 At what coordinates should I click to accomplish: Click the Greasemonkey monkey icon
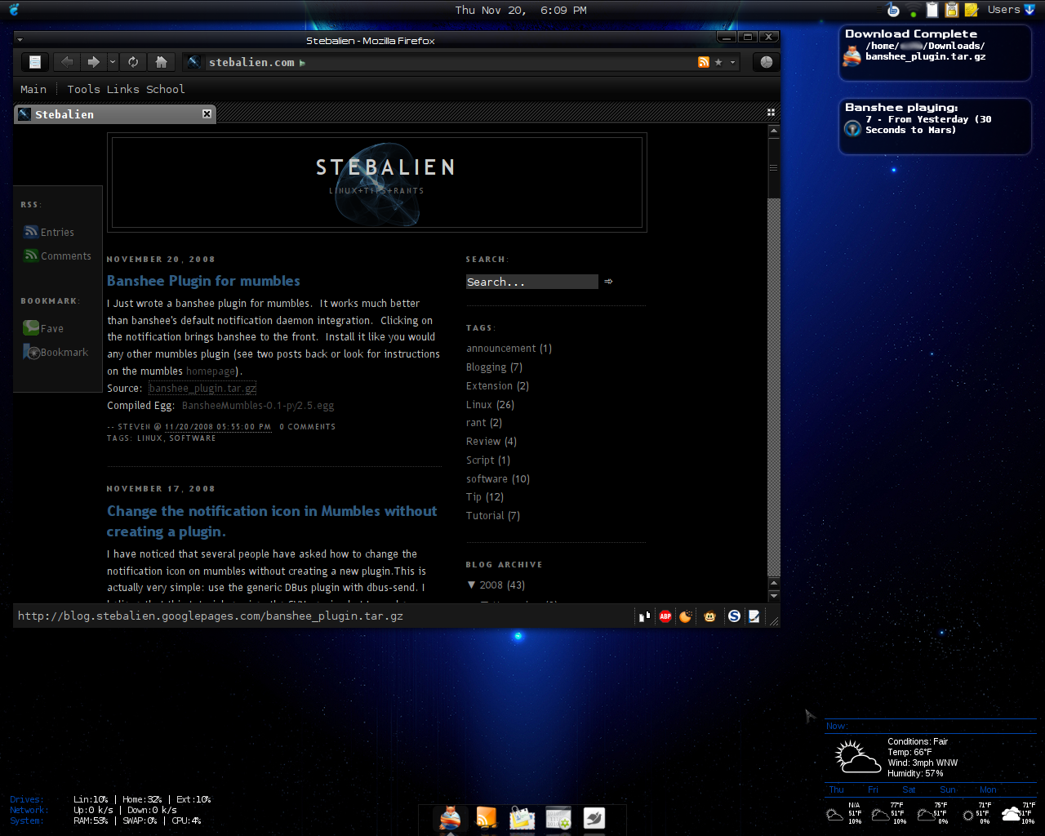coord(709,616)
